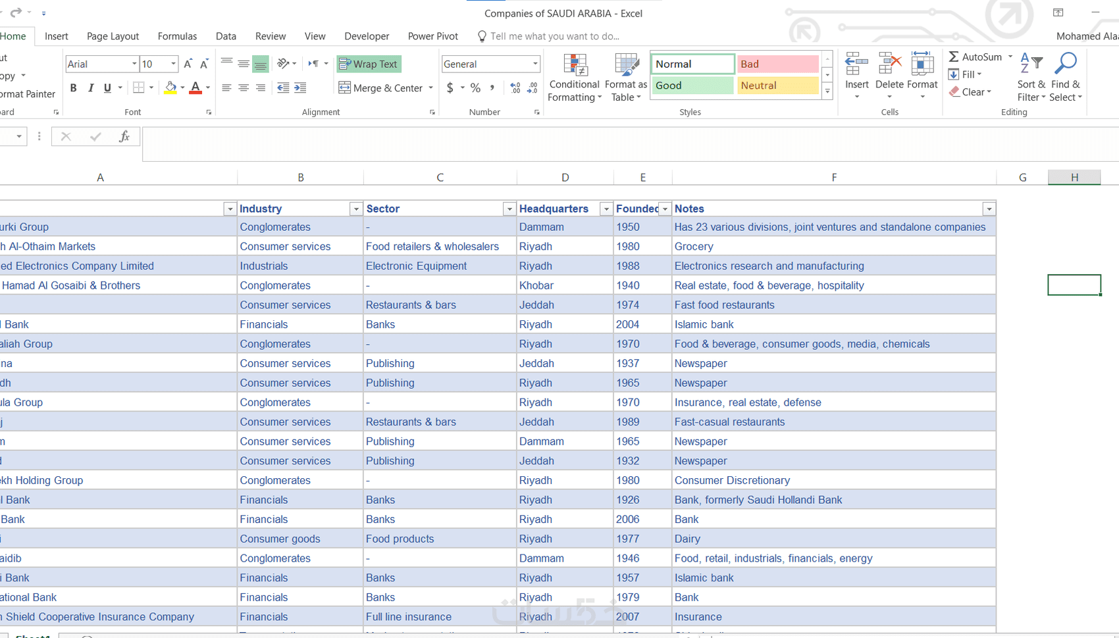The width and height of the screenshot is (1119, 638).
Task: Open the Font dialog launcher
Action: coord(209,112)
